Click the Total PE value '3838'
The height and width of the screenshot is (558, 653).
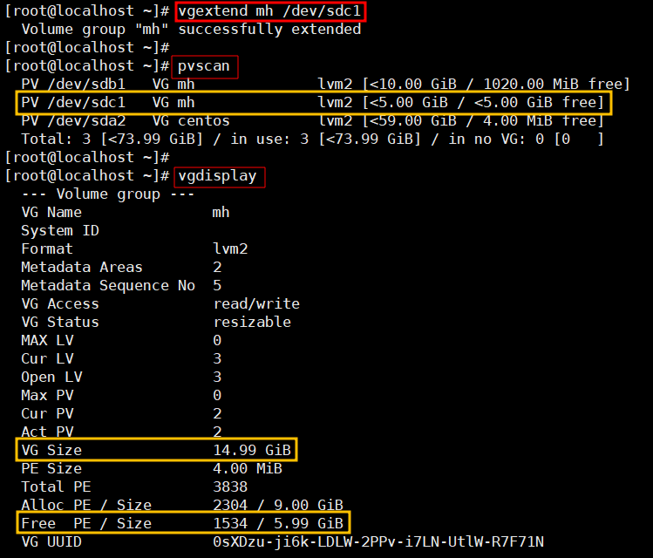(230, 487)
